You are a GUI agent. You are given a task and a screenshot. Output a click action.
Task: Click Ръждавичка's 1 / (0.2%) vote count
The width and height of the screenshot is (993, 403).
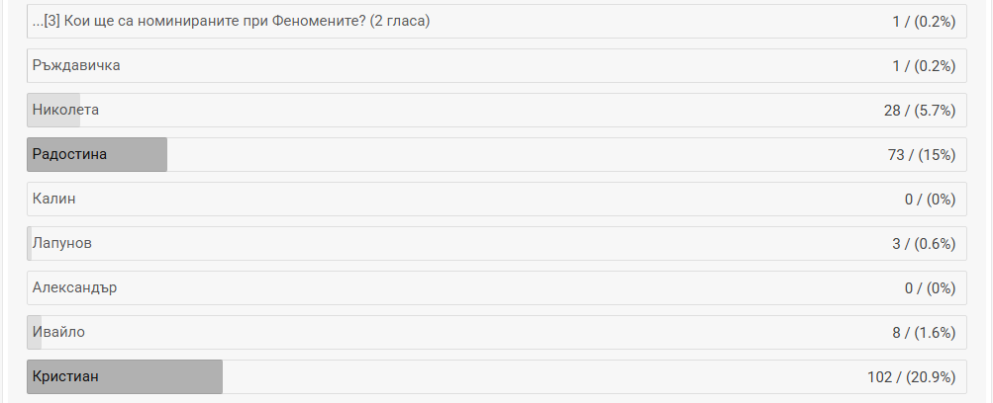tap(923, 65)
